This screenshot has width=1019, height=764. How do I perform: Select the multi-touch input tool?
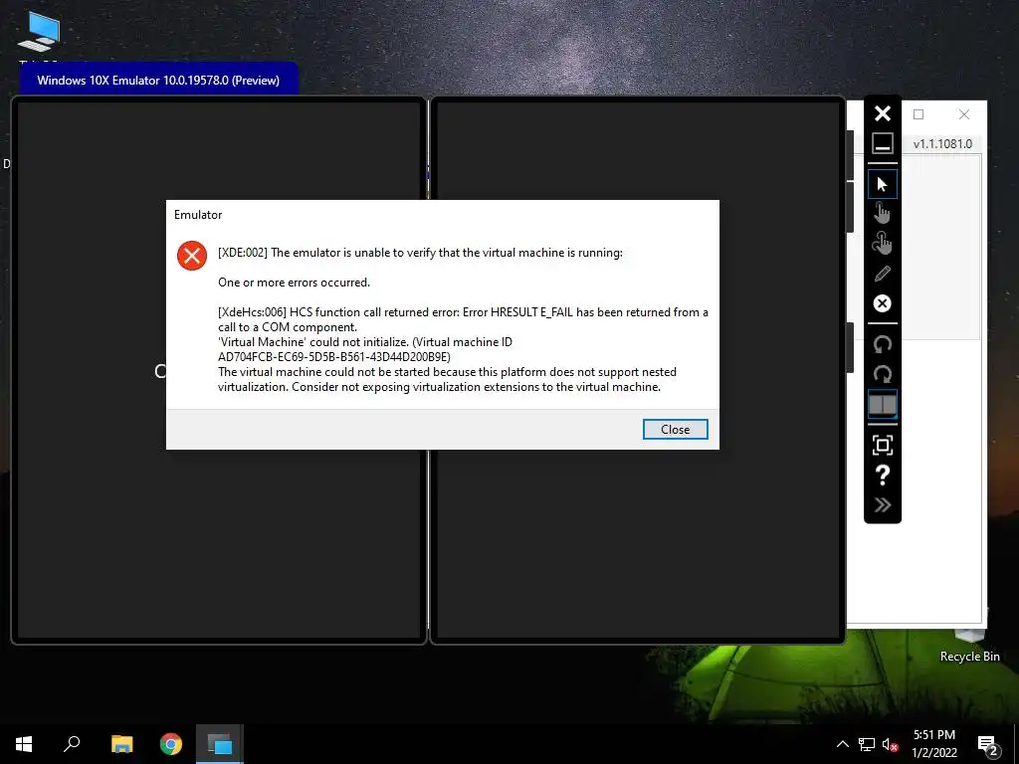coord(882,243)
